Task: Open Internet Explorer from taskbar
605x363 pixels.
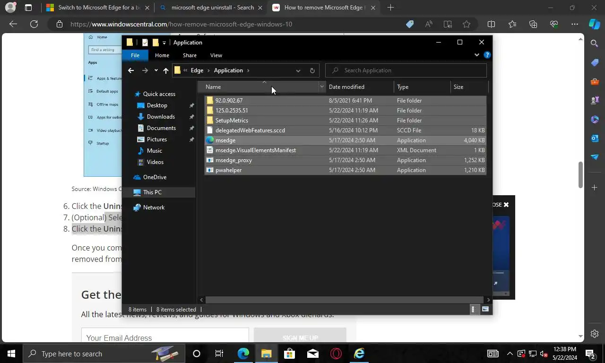Action: pyautogui.click(x=359, y=354)
